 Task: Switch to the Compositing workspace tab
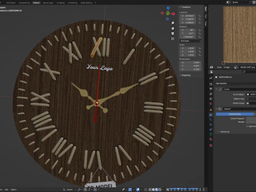[x=24, y=3]
